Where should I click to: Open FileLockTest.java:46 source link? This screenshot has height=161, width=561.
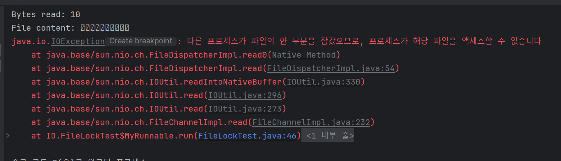point(247,136)
